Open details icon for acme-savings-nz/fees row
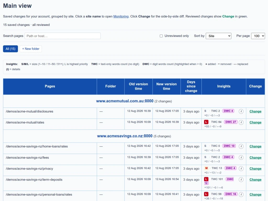The height and width of the screenshot is (201, 268). click(241, 158)
